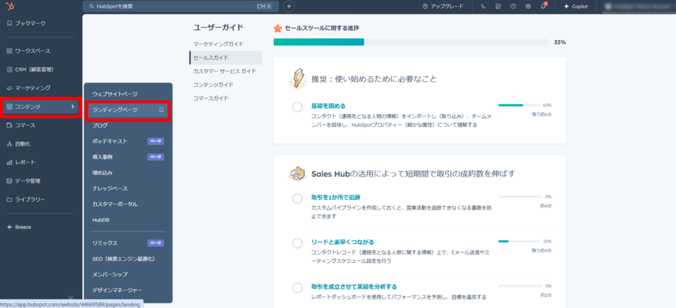Viewport: 676px width, 308px height.
Task: Switch to マーケティングガイド in the user guide
Action: pos(218,44)
